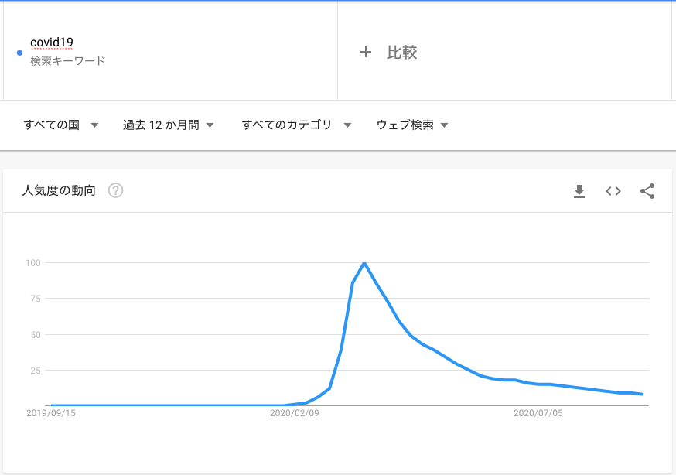Select the blue dot beside covid19
Screen dimensions: 676x475
coord(19,53)
